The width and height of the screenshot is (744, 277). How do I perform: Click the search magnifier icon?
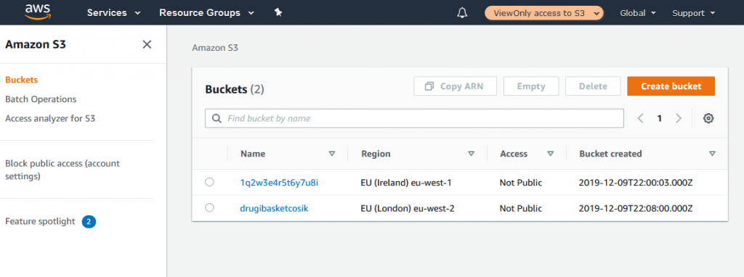(x=217, y=118)
